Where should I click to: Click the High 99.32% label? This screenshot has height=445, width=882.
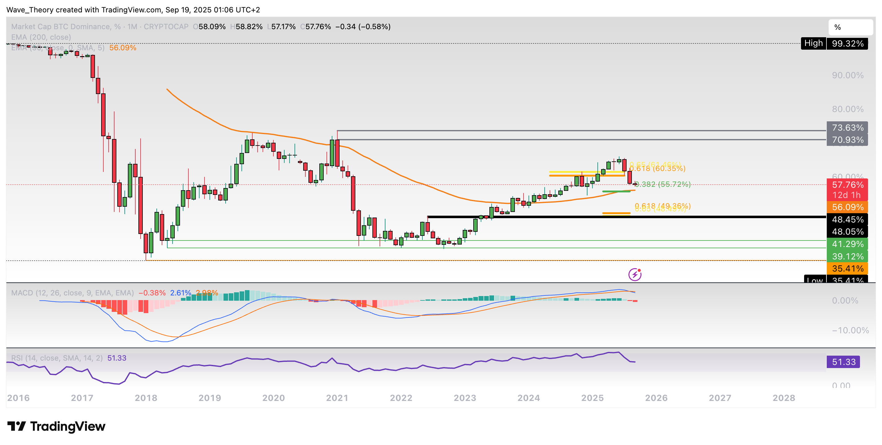coord(834,43)
